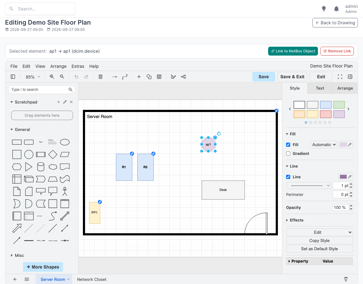Click the light bulb theme icon
The width and height of the screenshot is (363, 284).
click(x=324, y=9)
